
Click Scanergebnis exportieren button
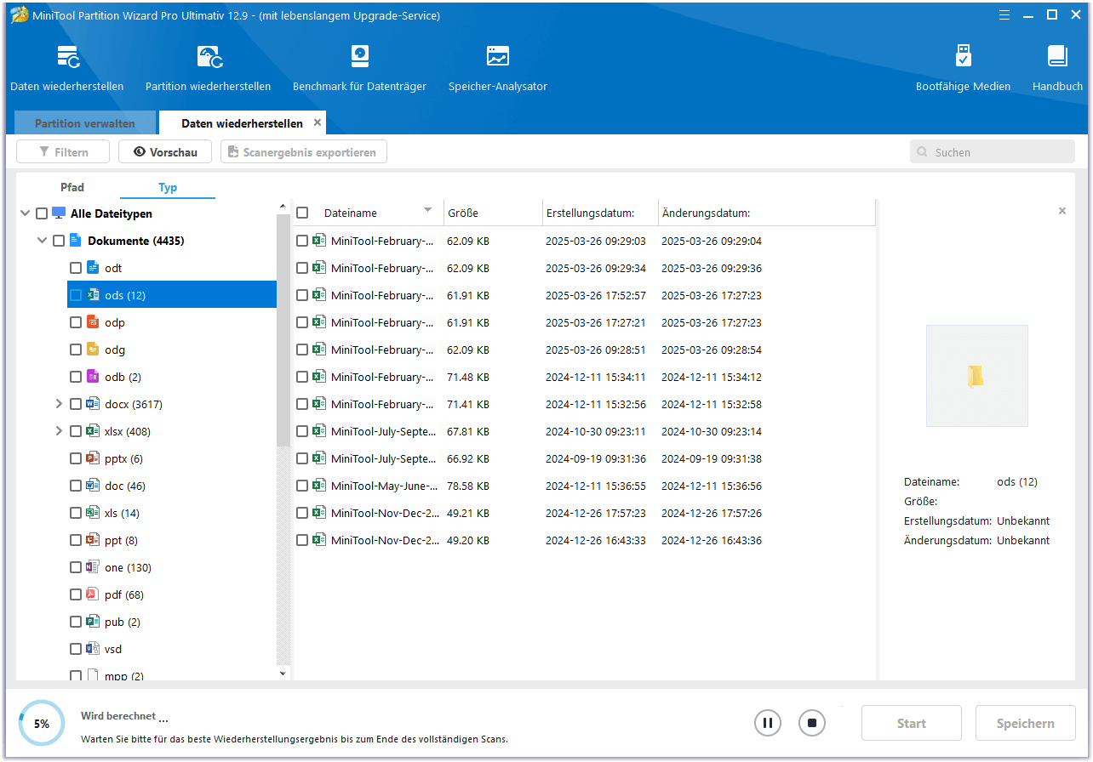[x=304, y=152]
